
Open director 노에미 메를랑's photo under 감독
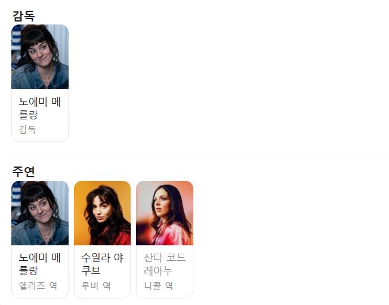click(40, 57)
